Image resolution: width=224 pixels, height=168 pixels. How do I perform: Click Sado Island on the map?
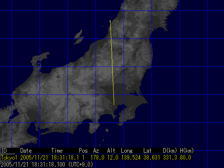(79, 36)
